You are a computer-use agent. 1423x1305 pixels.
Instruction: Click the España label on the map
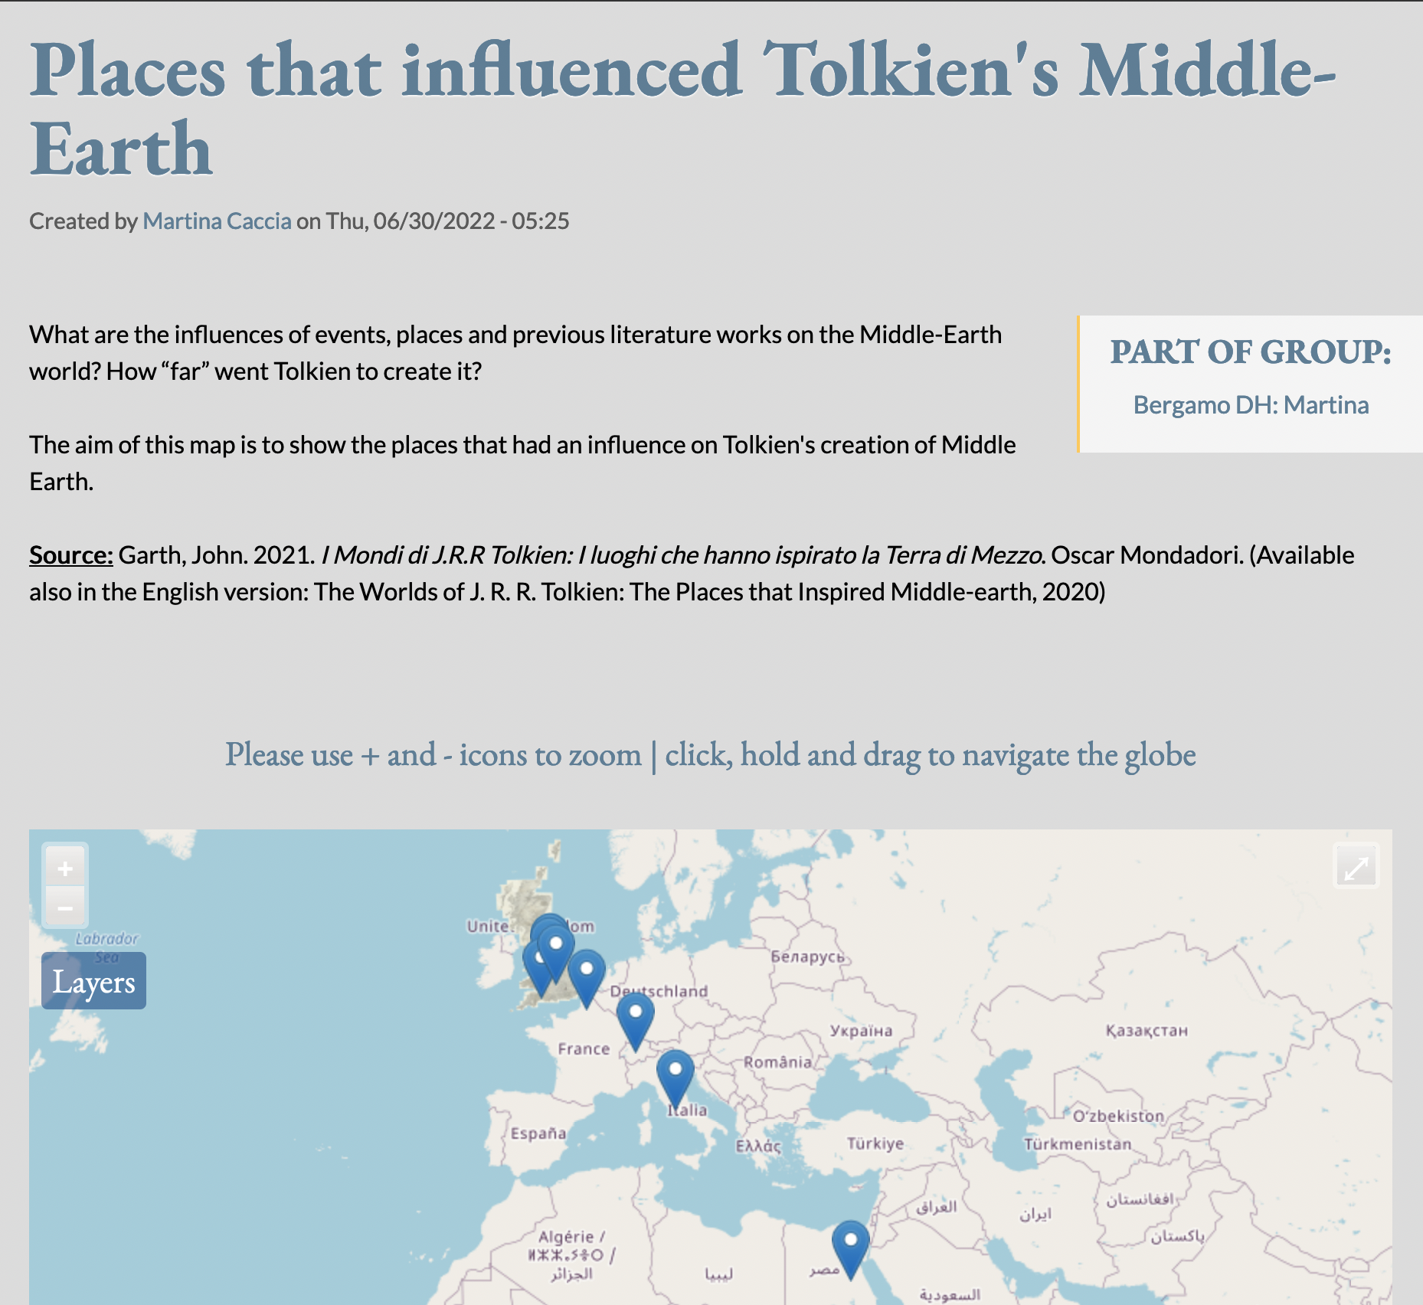538,1133
